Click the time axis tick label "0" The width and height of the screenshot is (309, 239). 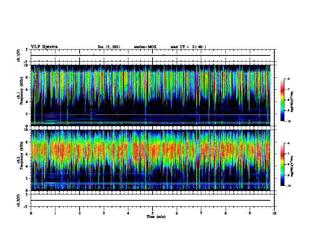pyautogui.click(x=31, y=213)
